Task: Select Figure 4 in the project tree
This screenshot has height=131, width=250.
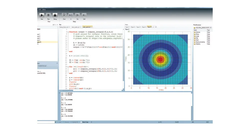Action: [39, 40]
